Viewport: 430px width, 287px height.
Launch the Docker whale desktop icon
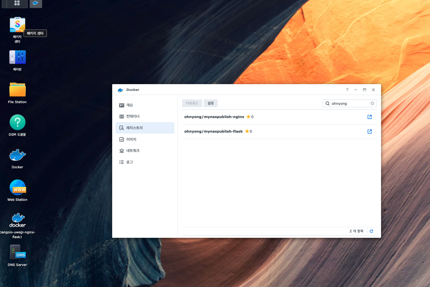click(x=17, y=155)
